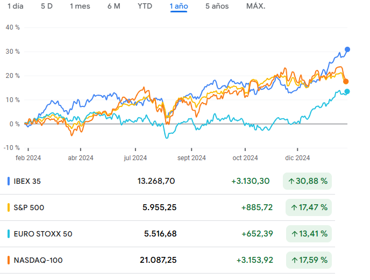Screen dimensions: 370x280
Task: Select the YTD range tab
Action: 145,6
